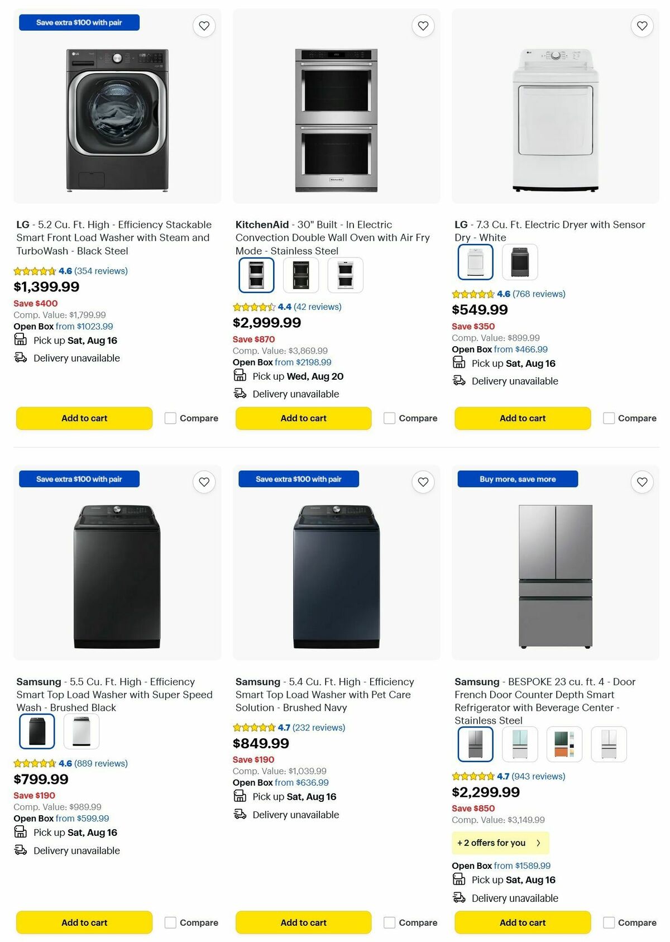Add the LG electric dryer to cart
The width and height of the screenshot is (670, 942).
[522, 418]
